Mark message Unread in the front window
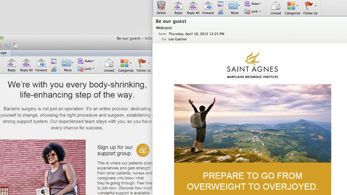Screen dimensions: 347x195 click(275, 7)
